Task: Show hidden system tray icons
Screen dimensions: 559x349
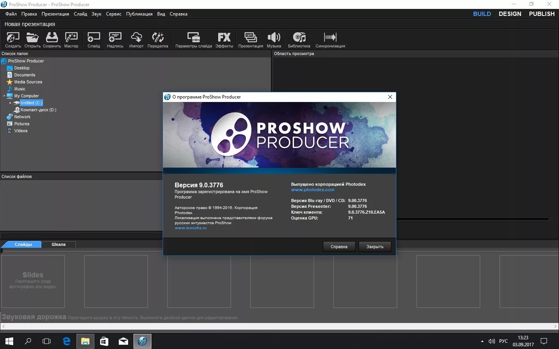Action: tap(482, 341)
